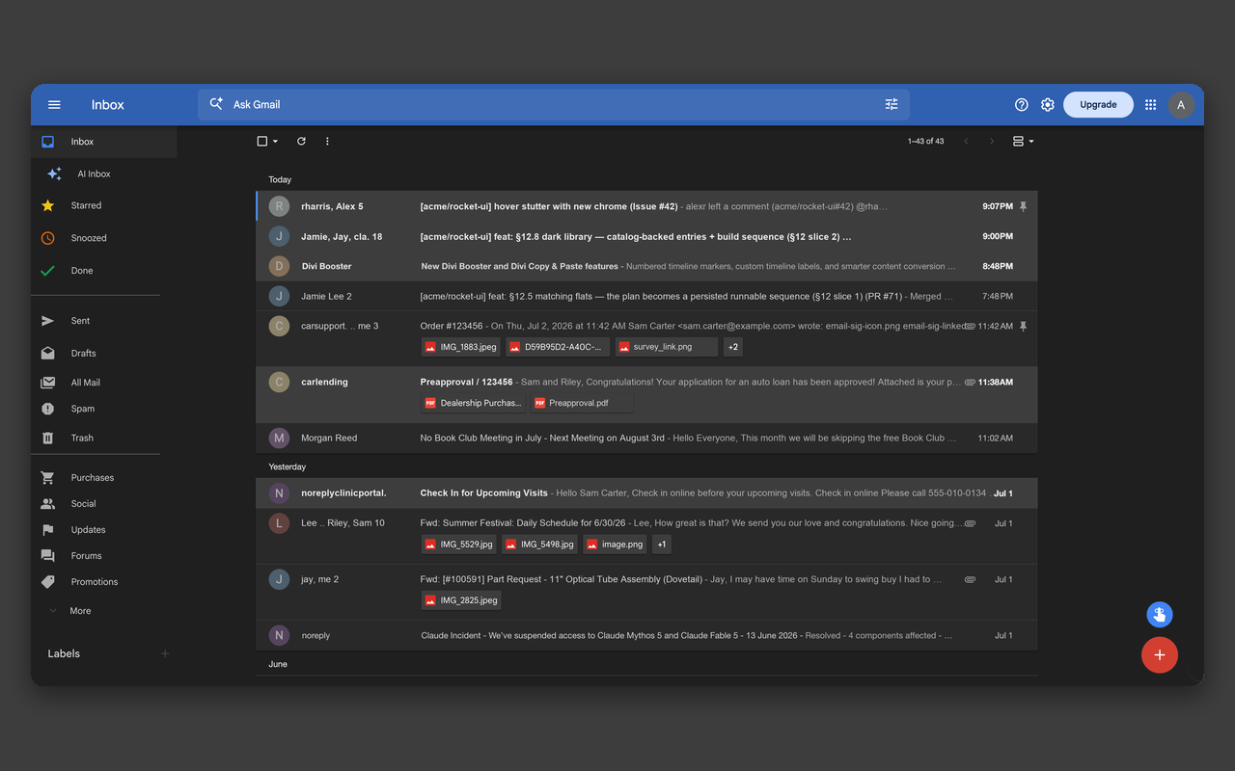Image resolution: width=1235 pixels, height=771 pixels.
Task: Open the image.png attachment
Action: [x=615, y=545]
